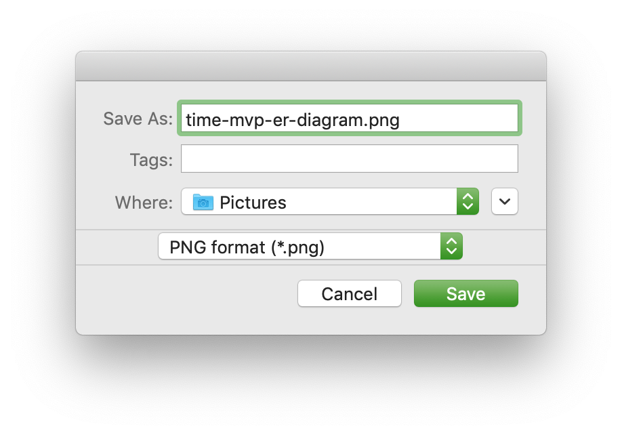Click the Pictures folder icon
622x435 pixels.
click(x=203, y=202)
